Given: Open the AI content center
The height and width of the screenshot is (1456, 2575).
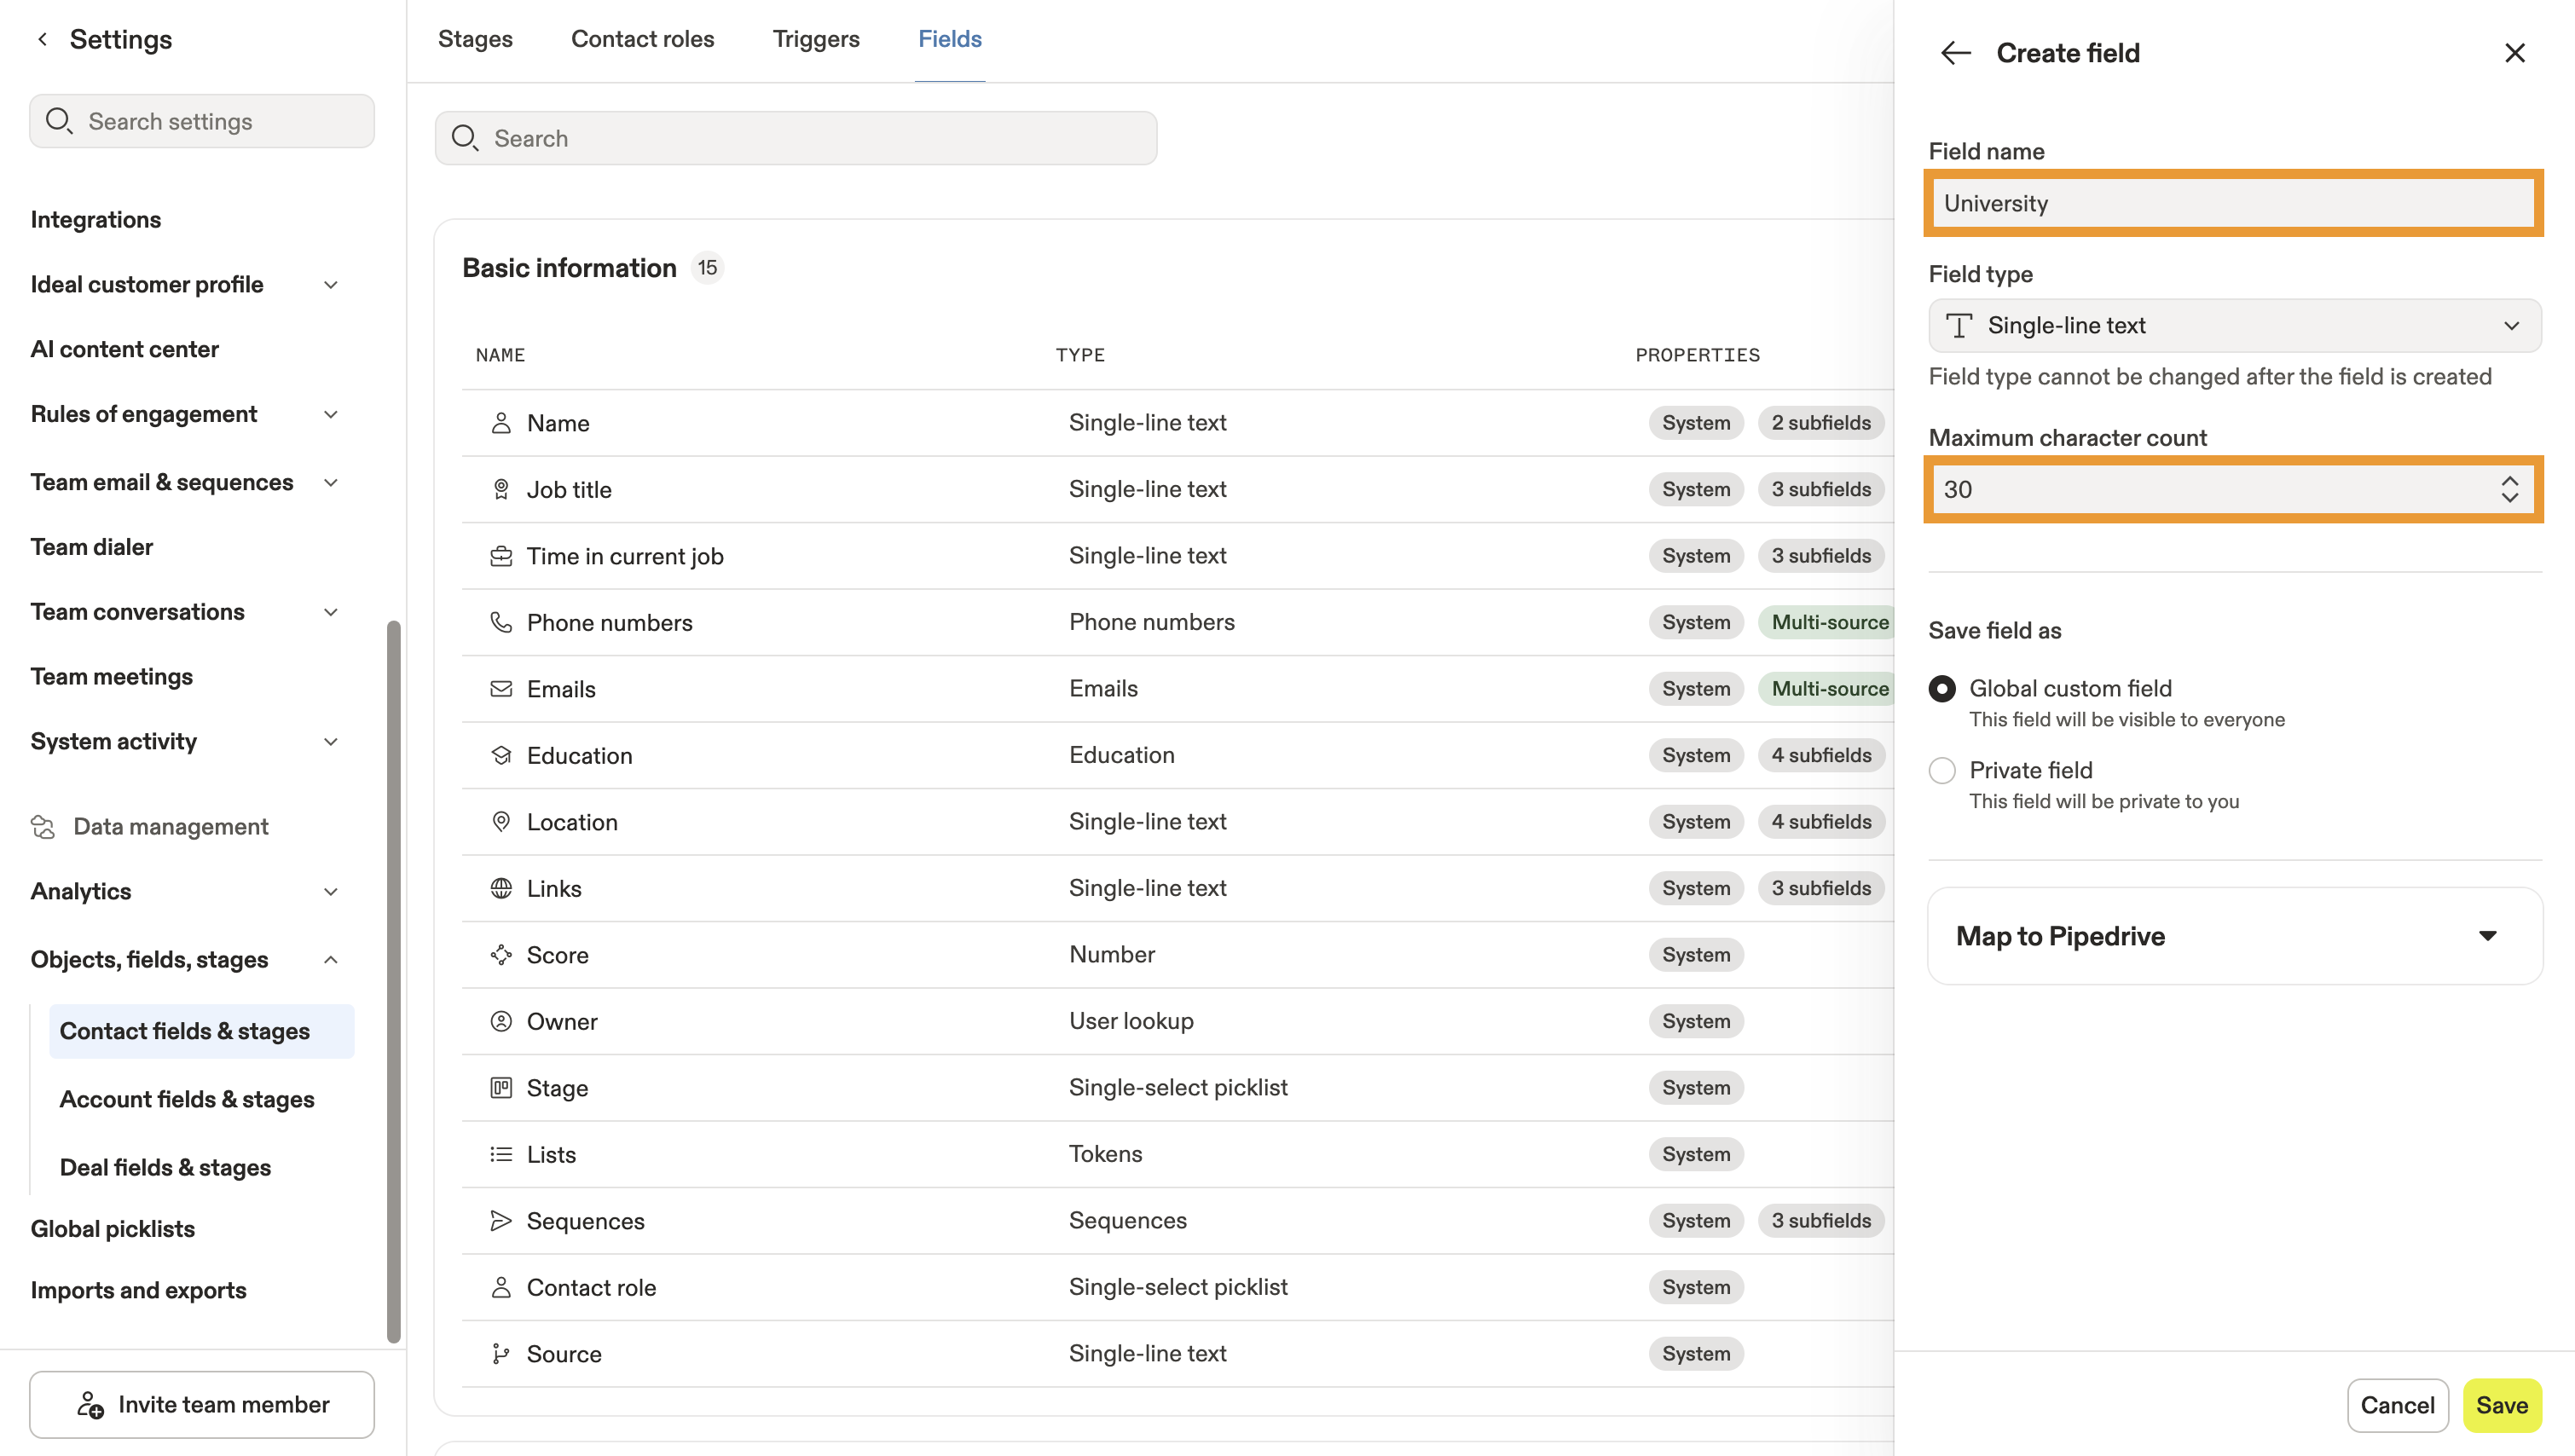Looking at the screenshot, I should 124,349.
